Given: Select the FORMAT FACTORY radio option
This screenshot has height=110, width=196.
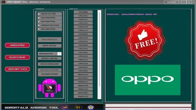Looking at the screenshot, I should [x=50, y=25].
